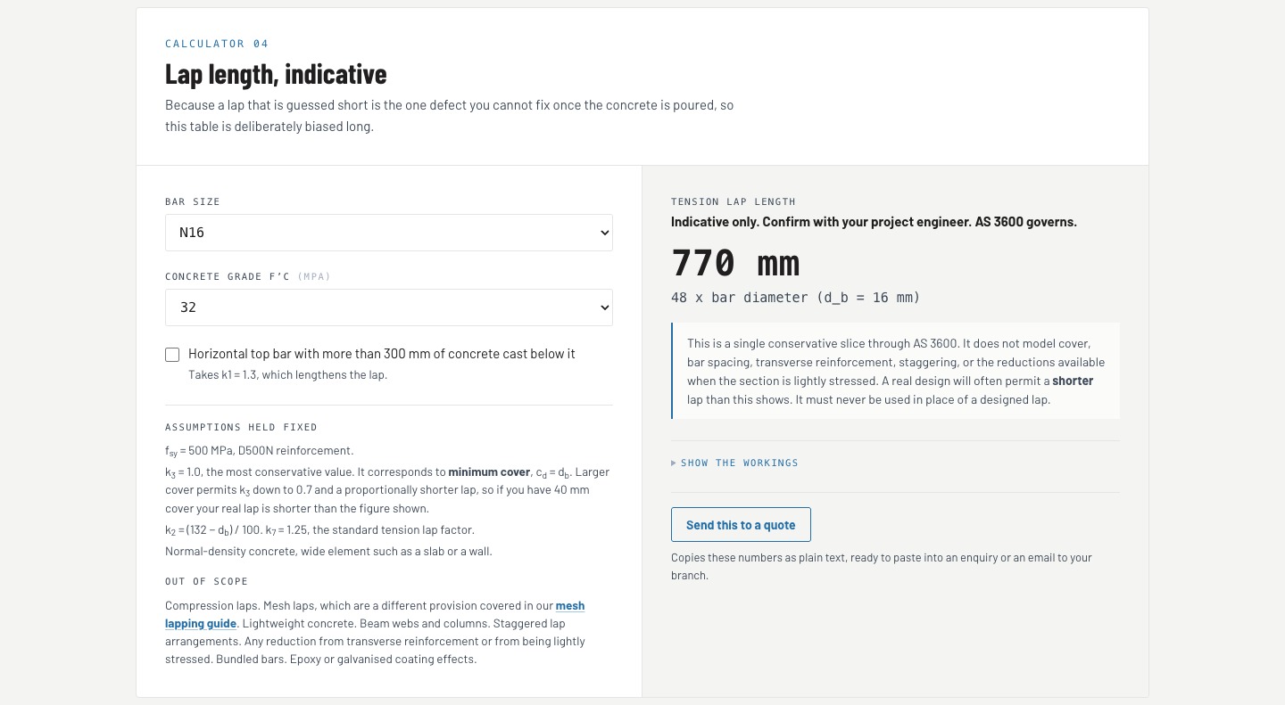Click the chevron arrow on the Concrete Grade select
This screenshot has width=1285, height=705.
(604, 307)
